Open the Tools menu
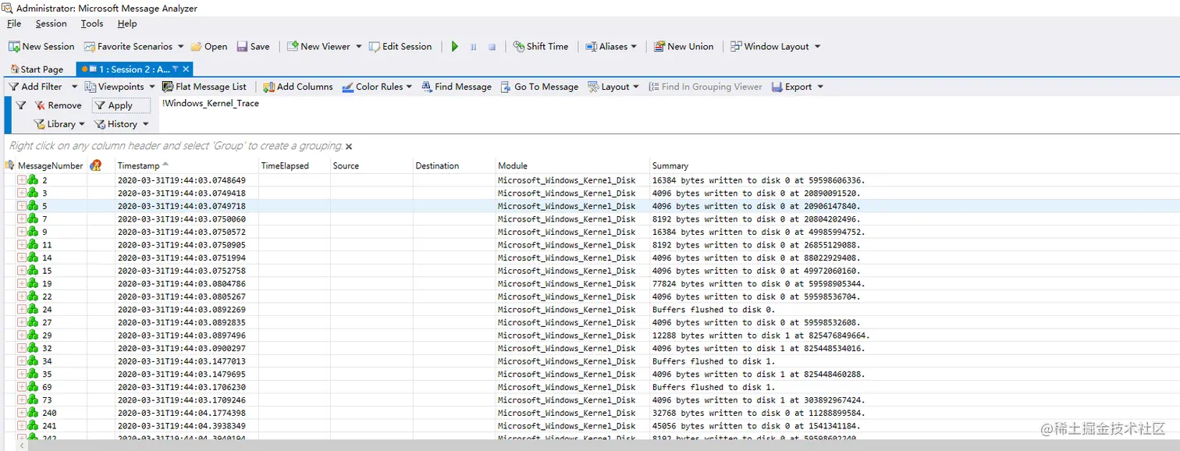Viewport: 1180px width, 451px height. tap(92, 23)
